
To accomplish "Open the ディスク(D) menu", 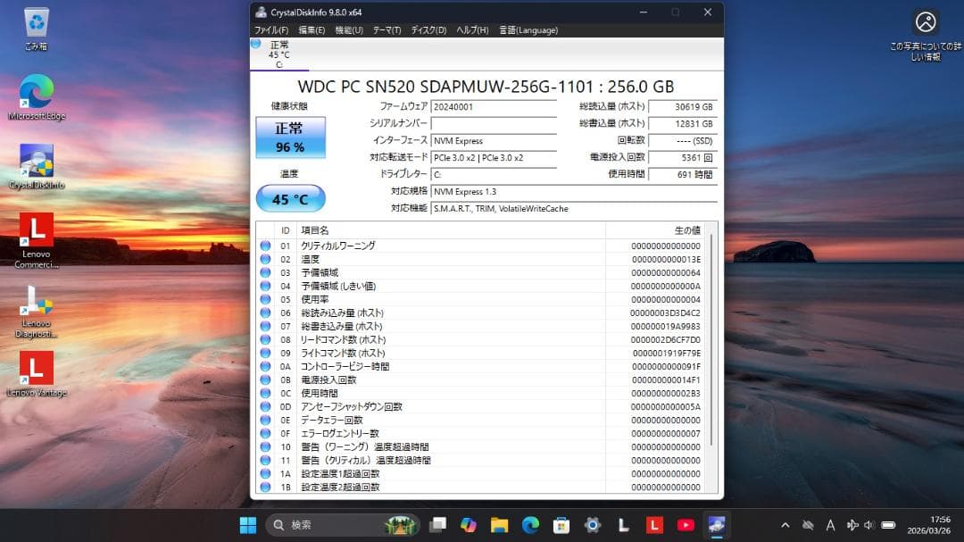I will pos(428,30).
